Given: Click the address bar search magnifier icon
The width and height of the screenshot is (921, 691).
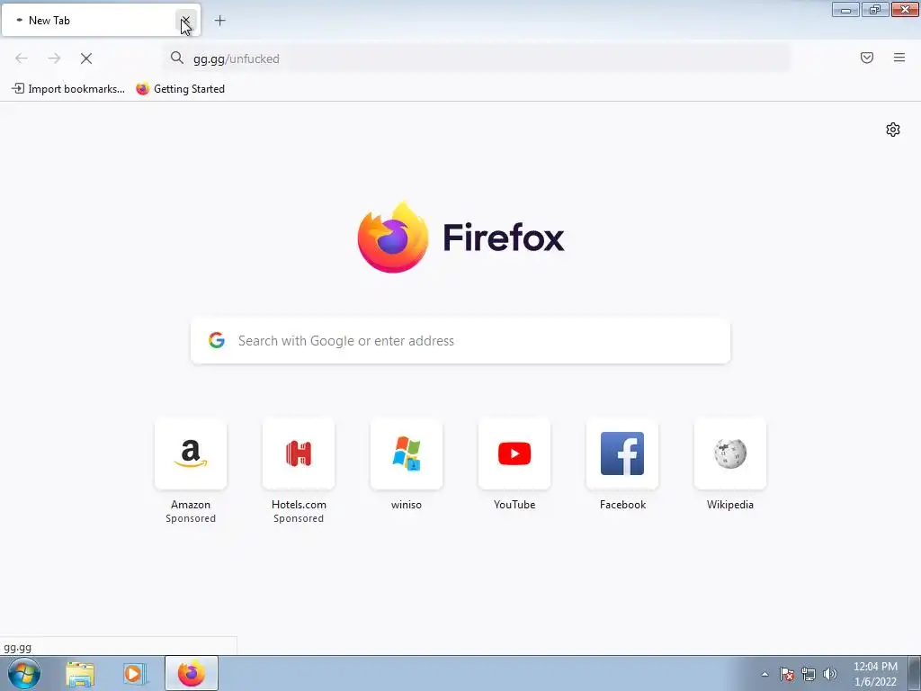Looking at the screenshot, I should tap(177, 58).
